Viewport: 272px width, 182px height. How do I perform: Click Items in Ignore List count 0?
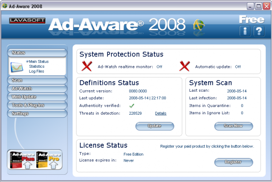click(x=242, y=113)
